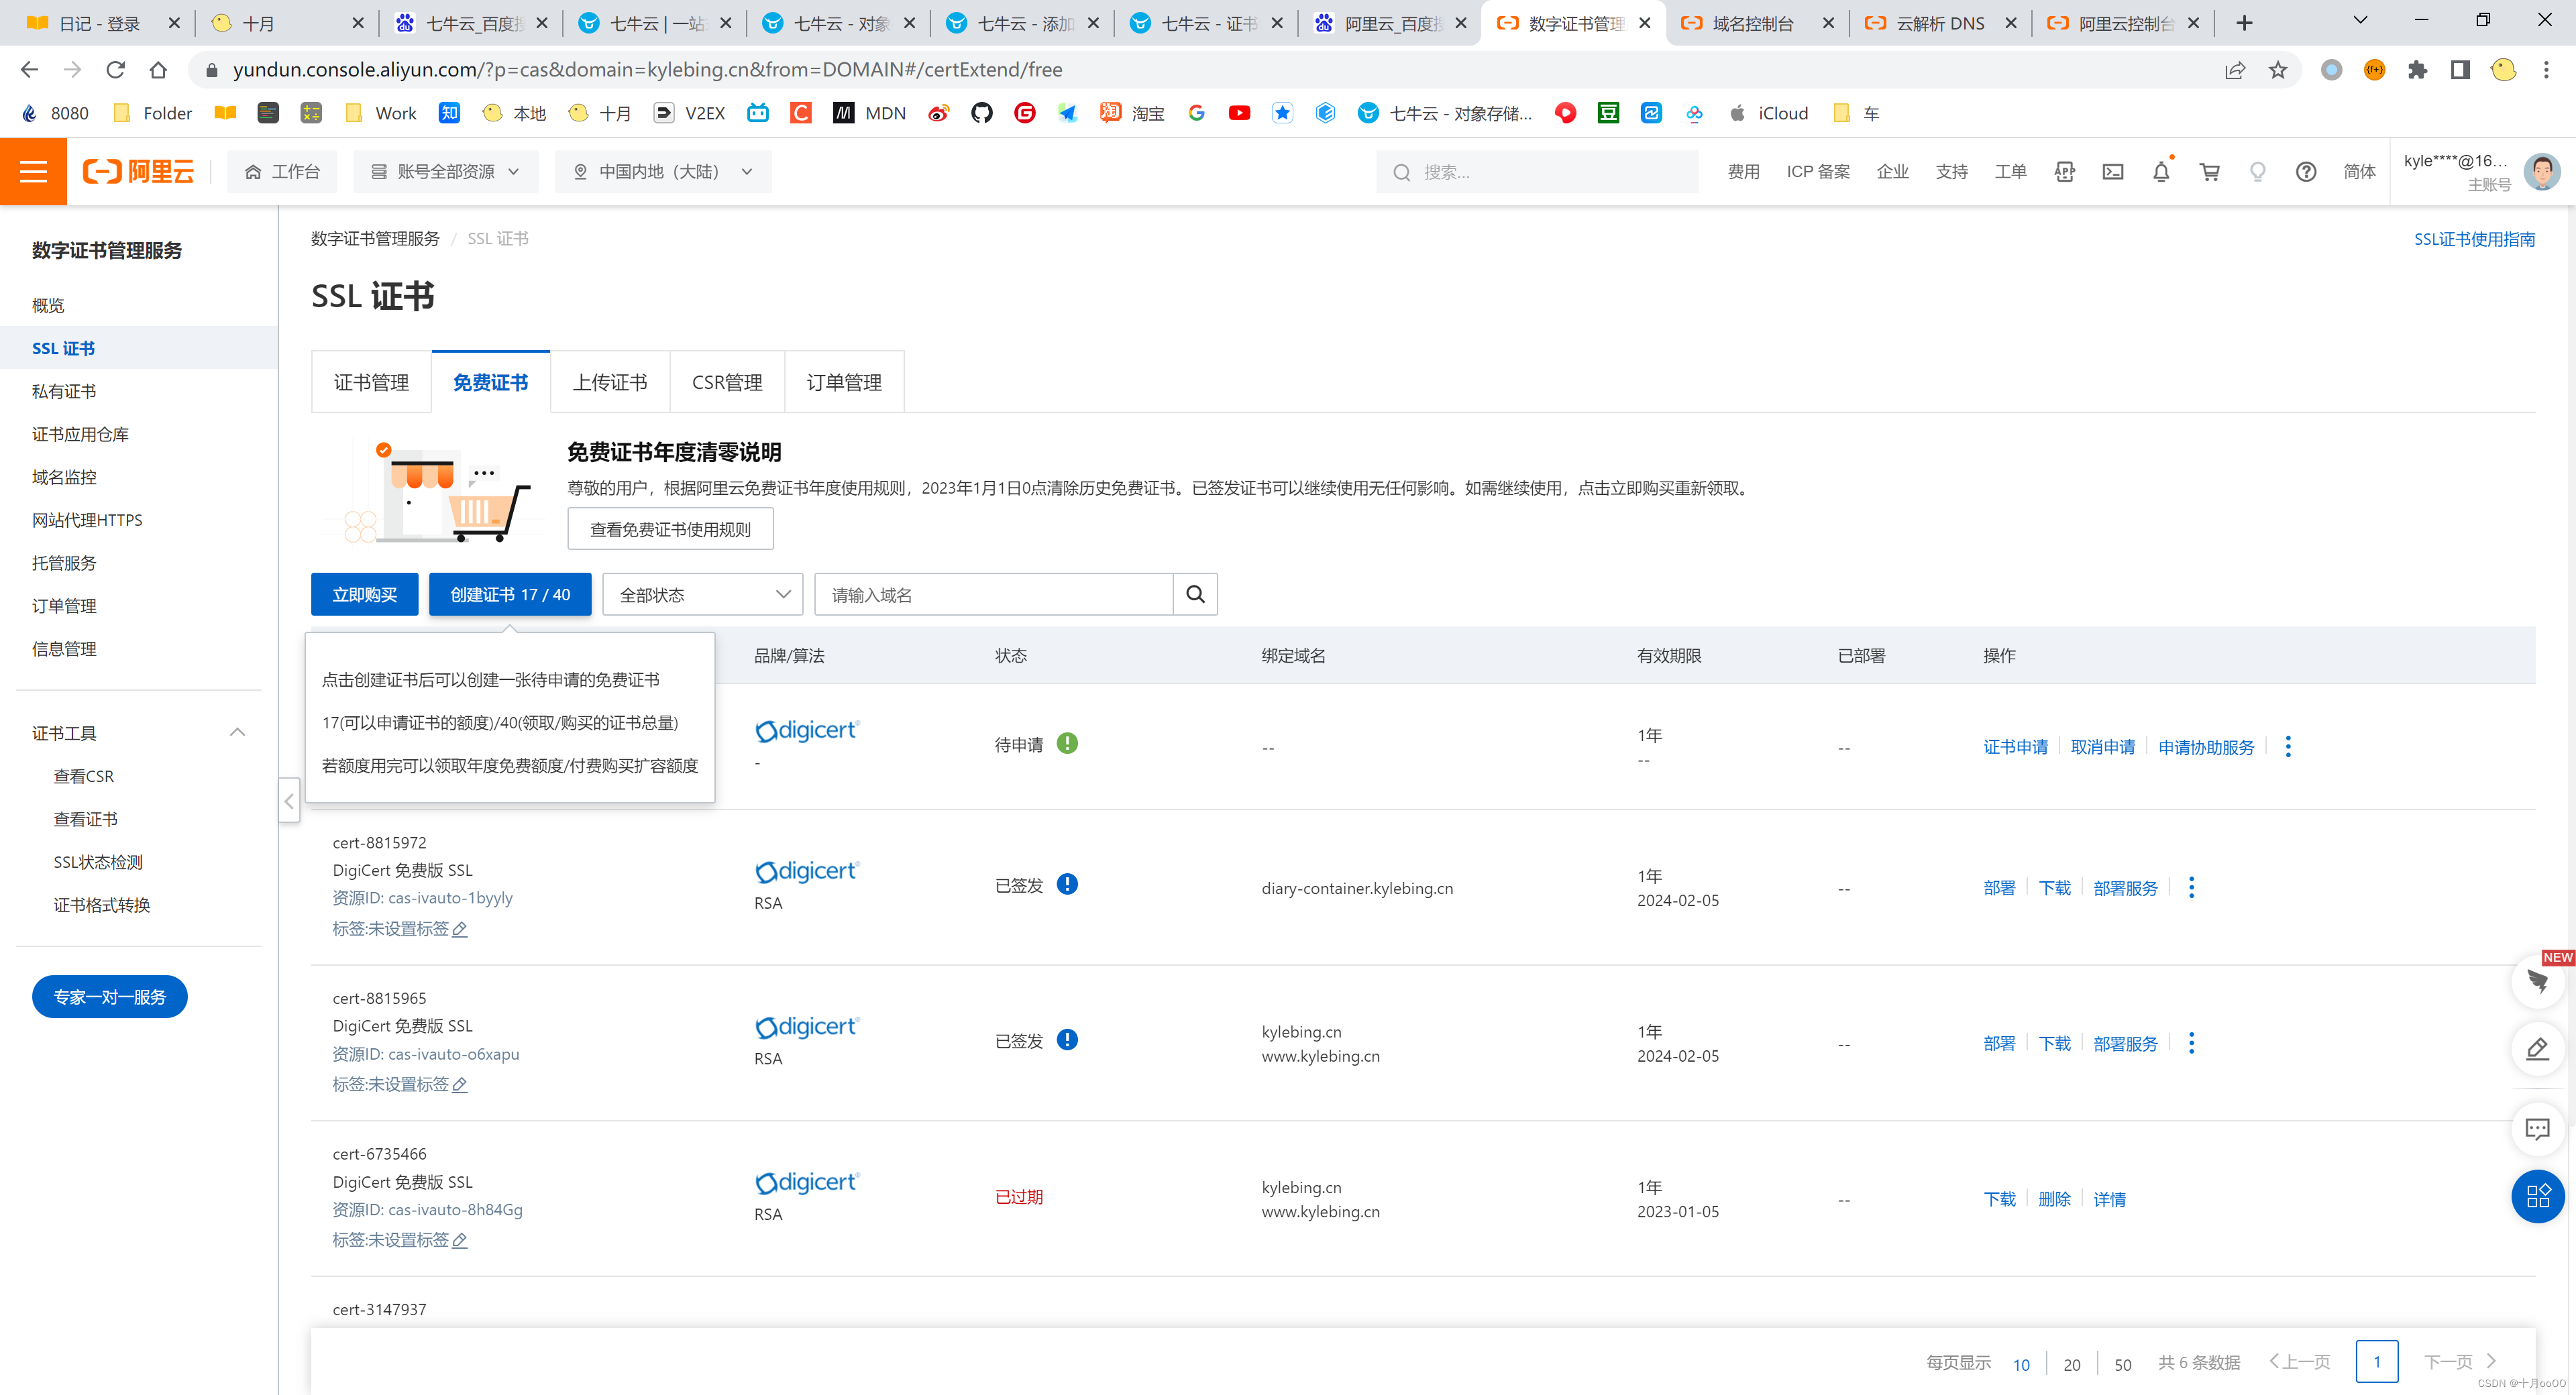Collapse the 证书工具 sidebar section
Image resolution: width=2576 pixels, height=1395 pixels.
(237, 733)
